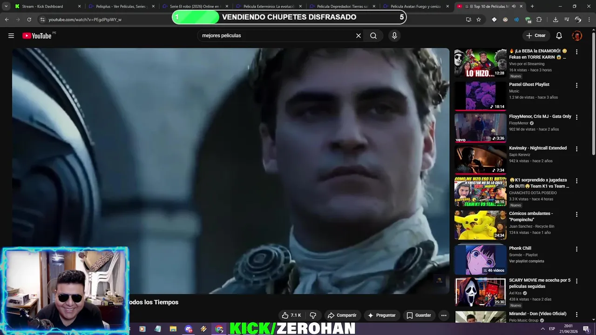Open Chrome extensions puzzle menu
This screenshot has height=335, width=596.
click(x=539, y=20)
